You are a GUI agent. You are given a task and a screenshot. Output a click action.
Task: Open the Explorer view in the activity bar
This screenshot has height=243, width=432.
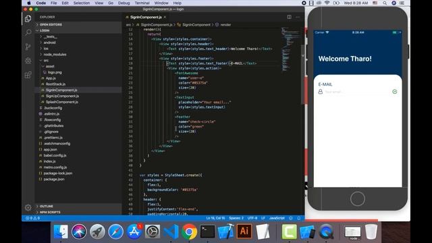click(x=28, y=18)
